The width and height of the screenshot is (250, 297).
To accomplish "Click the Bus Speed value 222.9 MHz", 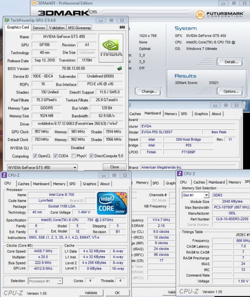I will pos(43,263).
